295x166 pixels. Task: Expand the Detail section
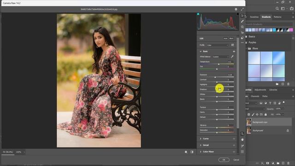[x=201, y=145]
